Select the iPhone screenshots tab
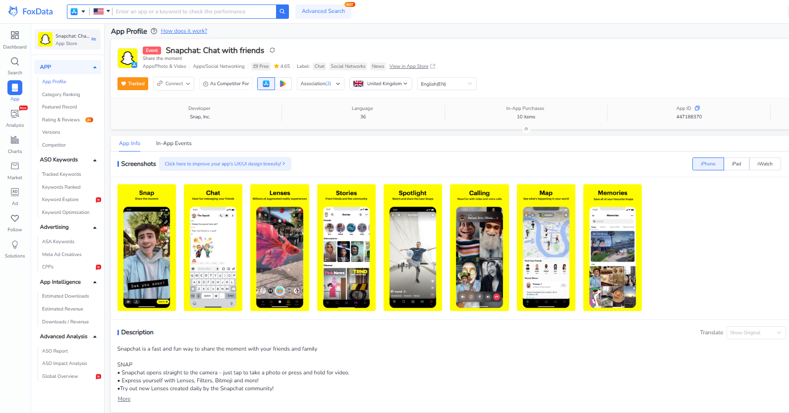This screenshot has height=413, width=789. click(708, 164)
